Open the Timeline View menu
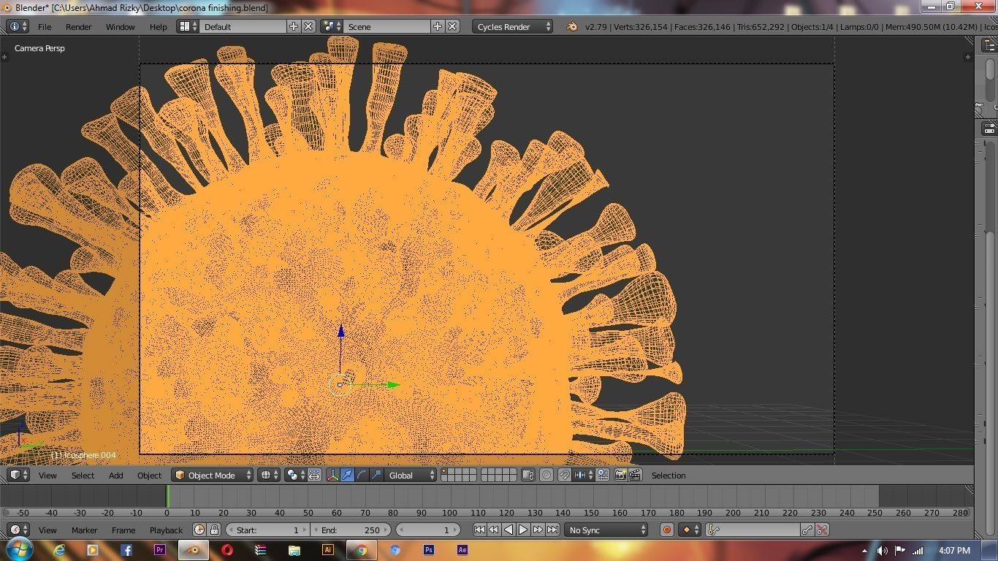Image resolution: width=998 pixels, height=561 pixels. tap(47, 530)
